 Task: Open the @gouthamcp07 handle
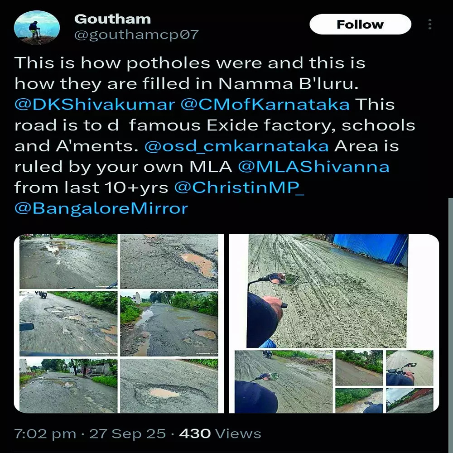point(136,35)
